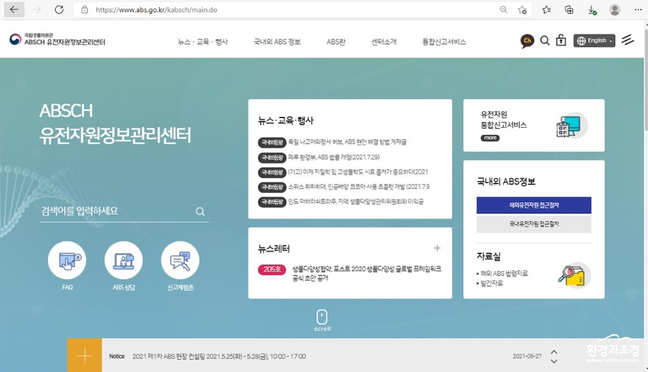Image resolution: width=648 pixels, height=372 pixels.
Task: Click 해외유전자원 접근절차 button
Action: click(x=534, y=205)
